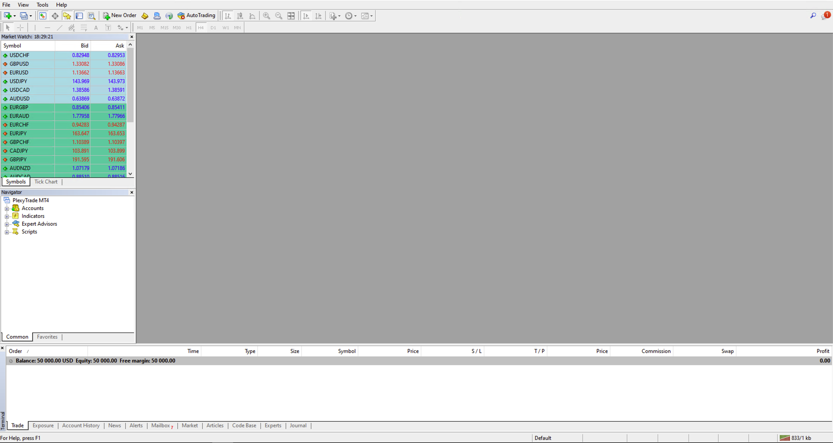Open the Tools menu
The width and height of the screenshot is (833, 443).
42,5
